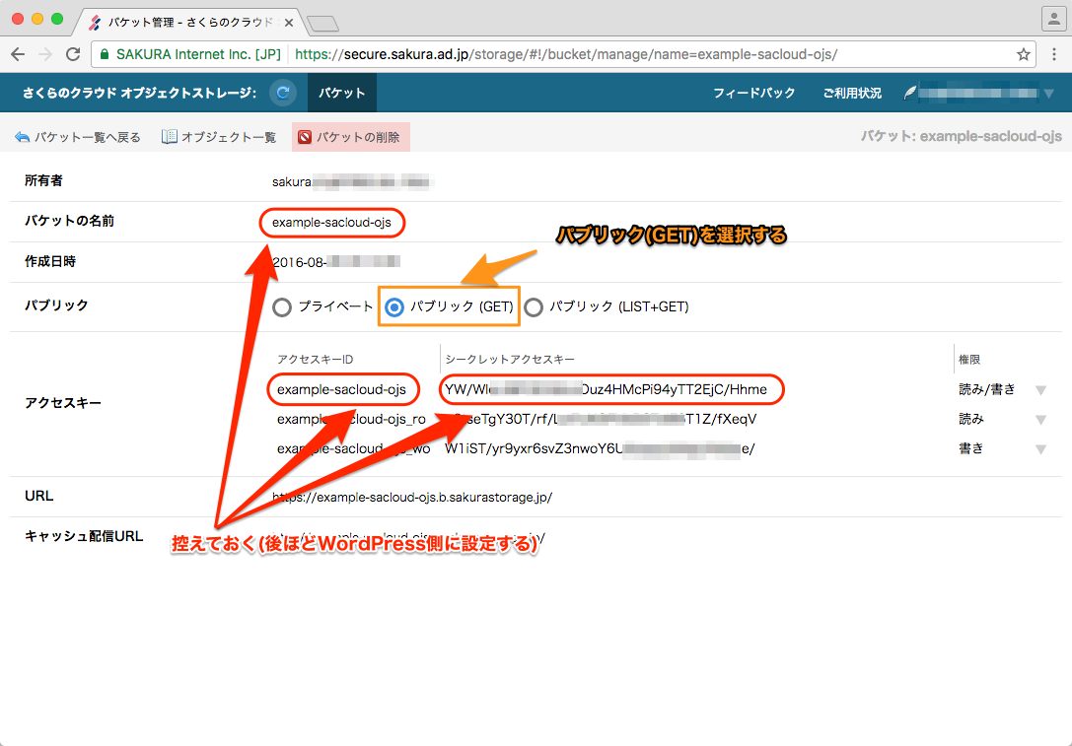Image resolution: width=1072 pixels, height=746 pixels.
Task: Click the 作成日時 date value
Action: 336,262
